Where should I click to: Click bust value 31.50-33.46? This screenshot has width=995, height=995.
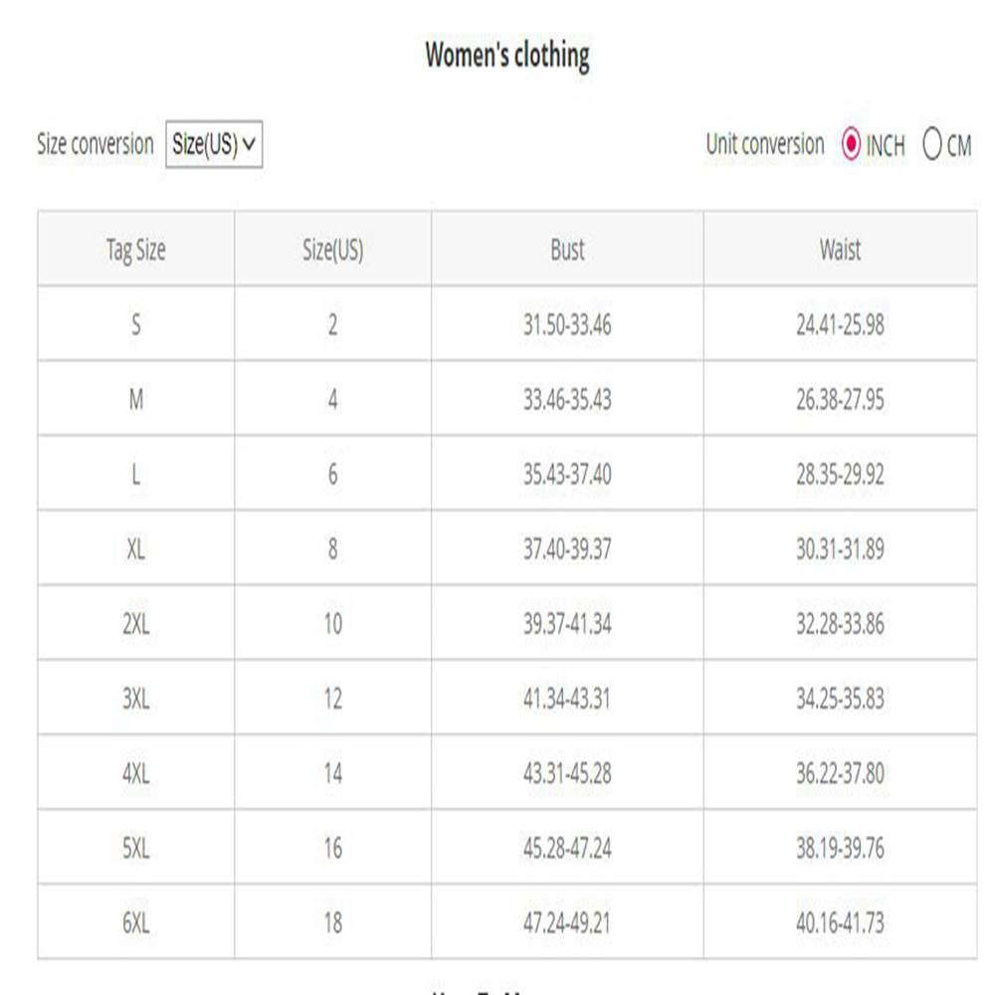click(x=567, y=324)
